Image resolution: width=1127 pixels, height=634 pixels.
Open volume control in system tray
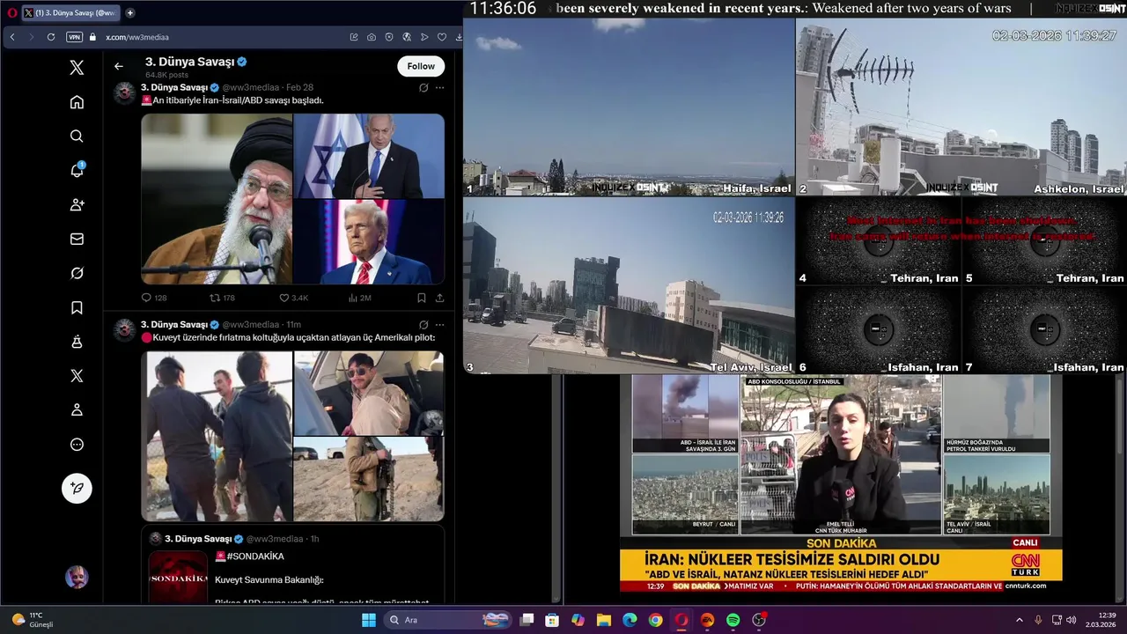[x=1073, y=620]
